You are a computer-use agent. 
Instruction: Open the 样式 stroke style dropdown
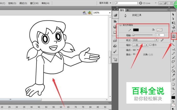145,40
